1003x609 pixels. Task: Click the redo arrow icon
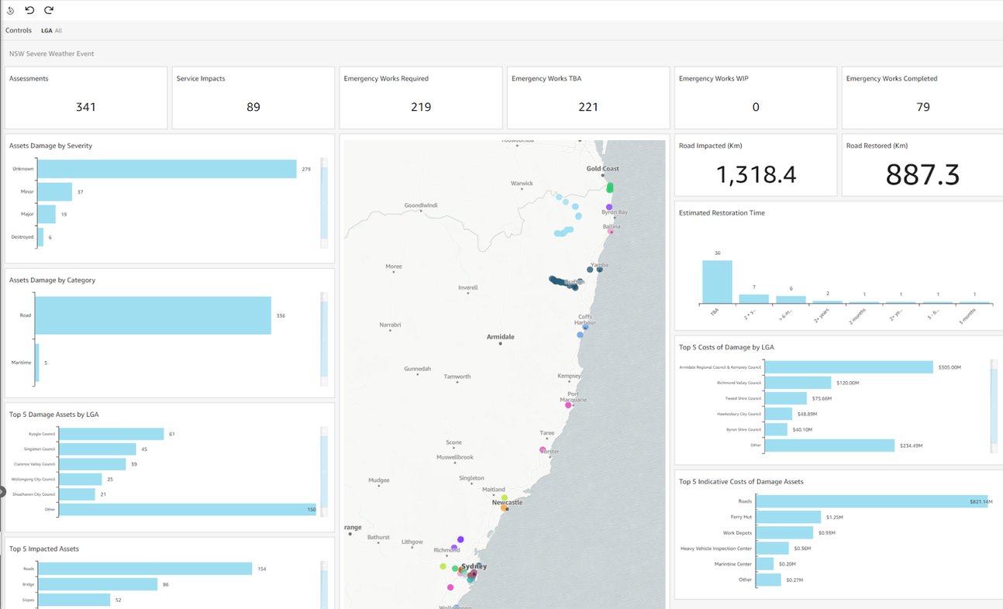tap(48, 11)
